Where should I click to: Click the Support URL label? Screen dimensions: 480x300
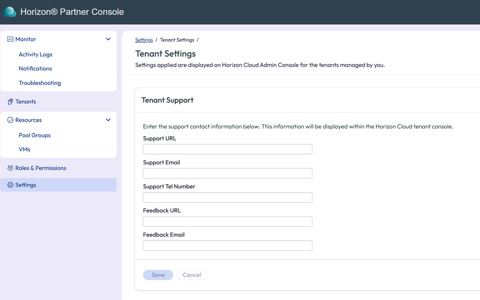(x=159, y=139)
